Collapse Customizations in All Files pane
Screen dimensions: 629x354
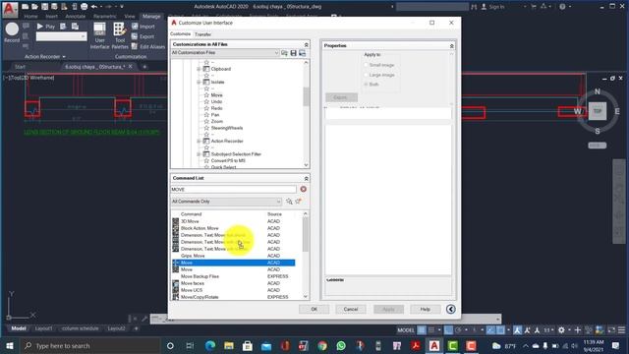tap(306, 44)
